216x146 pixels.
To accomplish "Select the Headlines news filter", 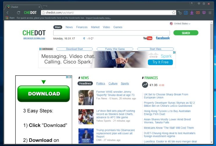I will 85,83.
